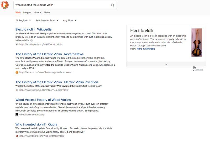The height and width of the screenshot is (143, 210).
Task: Open the Any Time filter dropdown
Action: (x=70, y=20)
